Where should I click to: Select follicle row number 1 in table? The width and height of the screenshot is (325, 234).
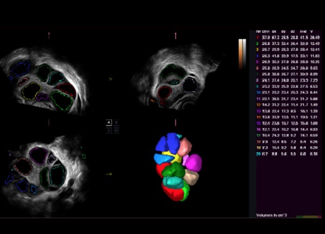pyautogui.click(x=258, y=36)
